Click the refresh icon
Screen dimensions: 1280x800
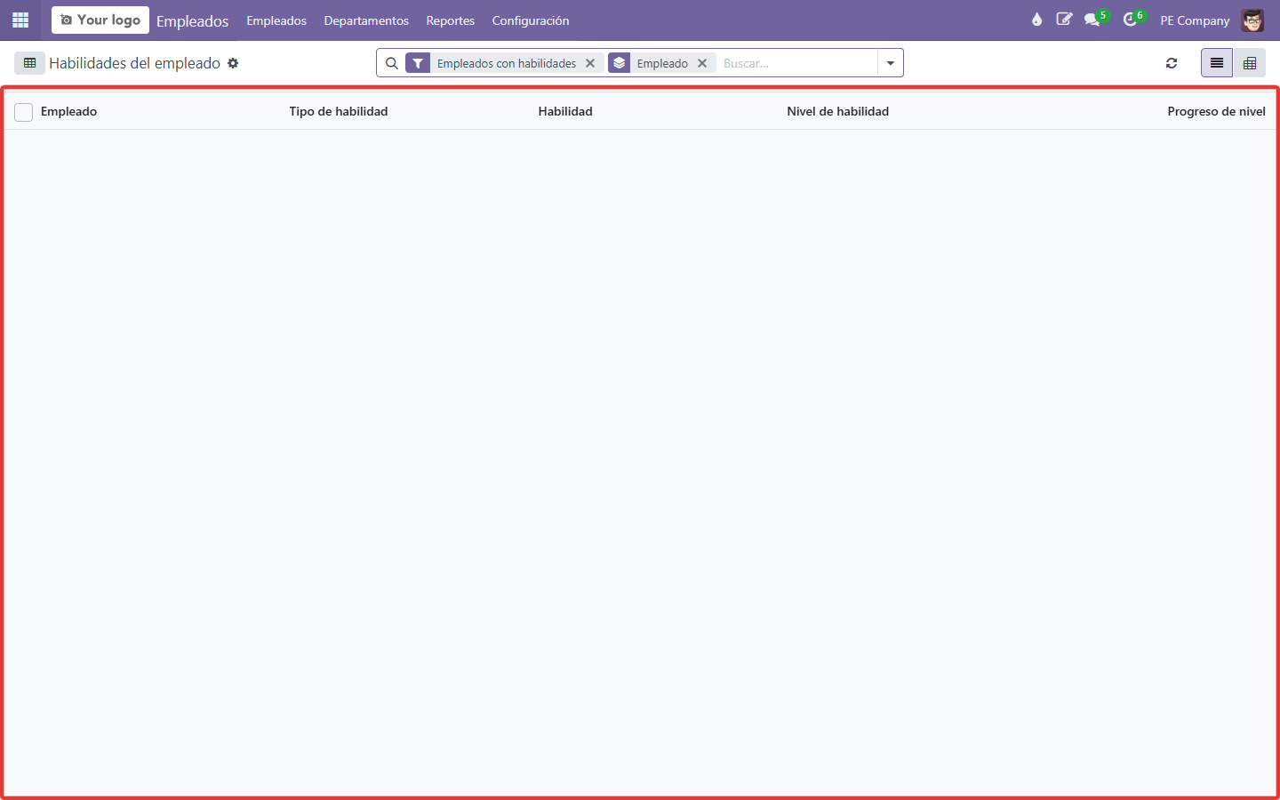(x=1172, y=63)
